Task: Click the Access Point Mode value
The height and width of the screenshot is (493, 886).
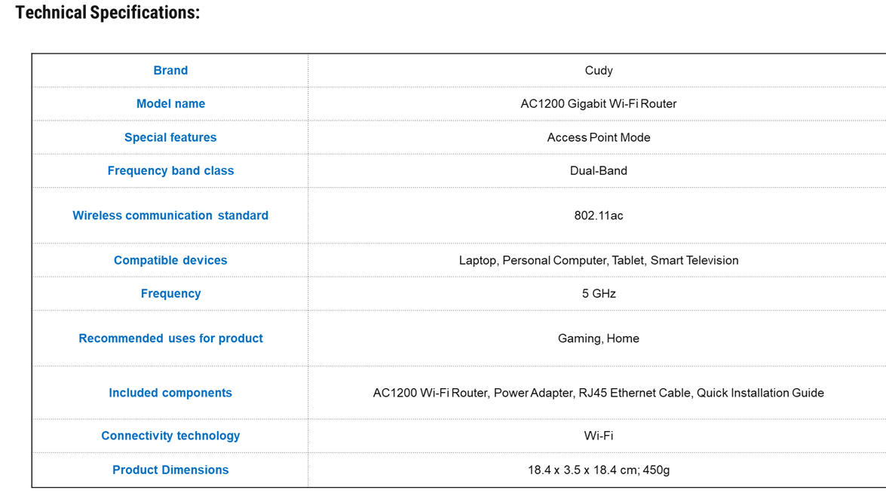Action: coord(599,137)
